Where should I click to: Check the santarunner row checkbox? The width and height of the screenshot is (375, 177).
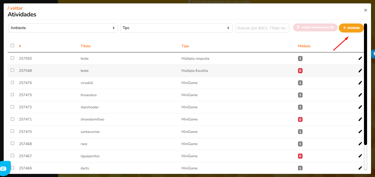(12, 131)
